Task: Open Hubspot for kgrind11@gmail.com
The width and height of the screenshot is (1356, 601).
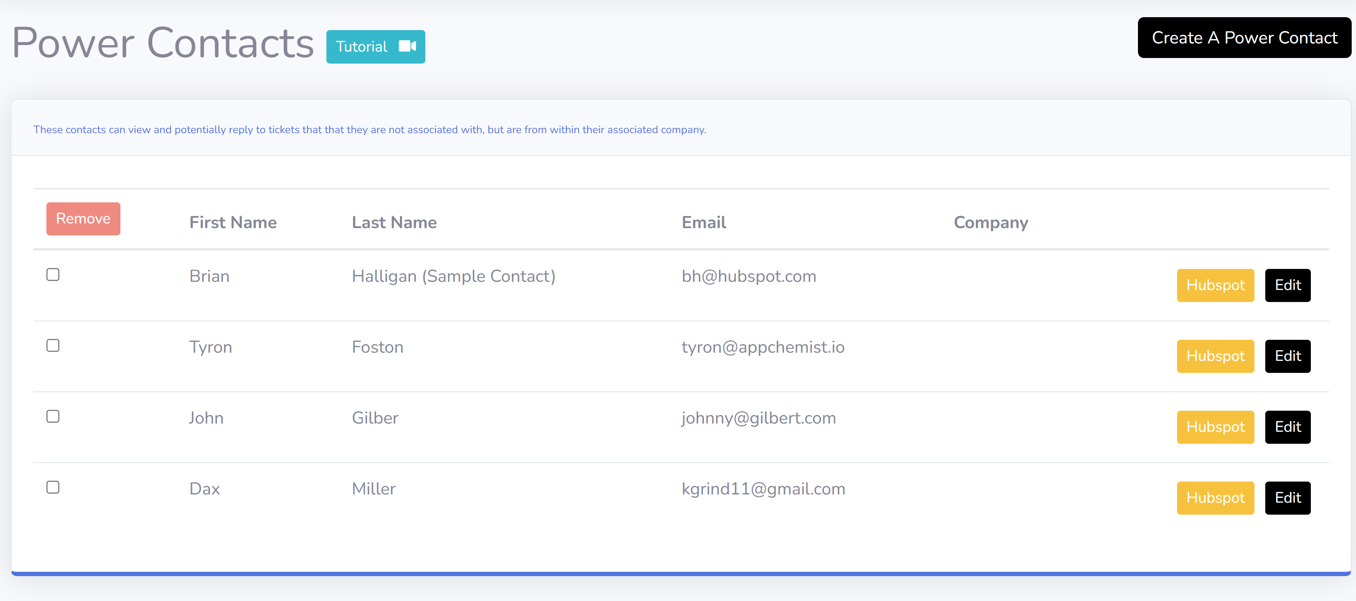Action: point(1215,498)
